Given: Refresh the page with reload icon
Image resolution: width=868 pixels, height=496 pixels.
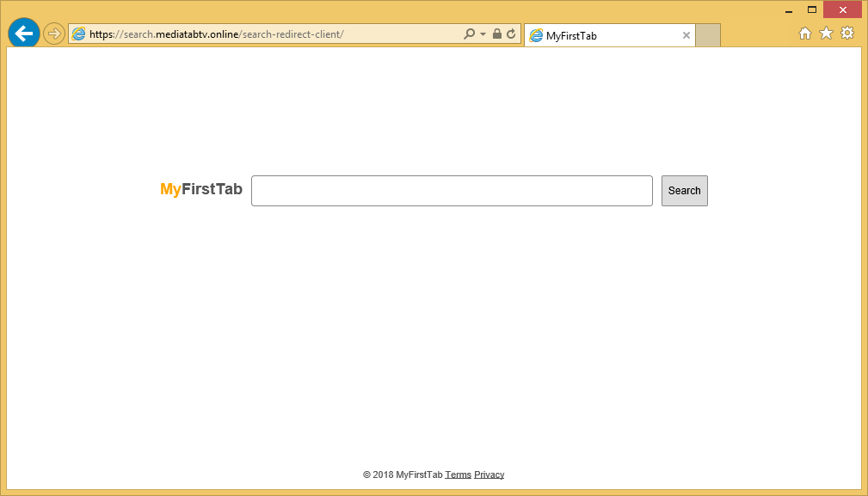Looking at the screenshot, I should pyautogui.click(x=511, y=34).
